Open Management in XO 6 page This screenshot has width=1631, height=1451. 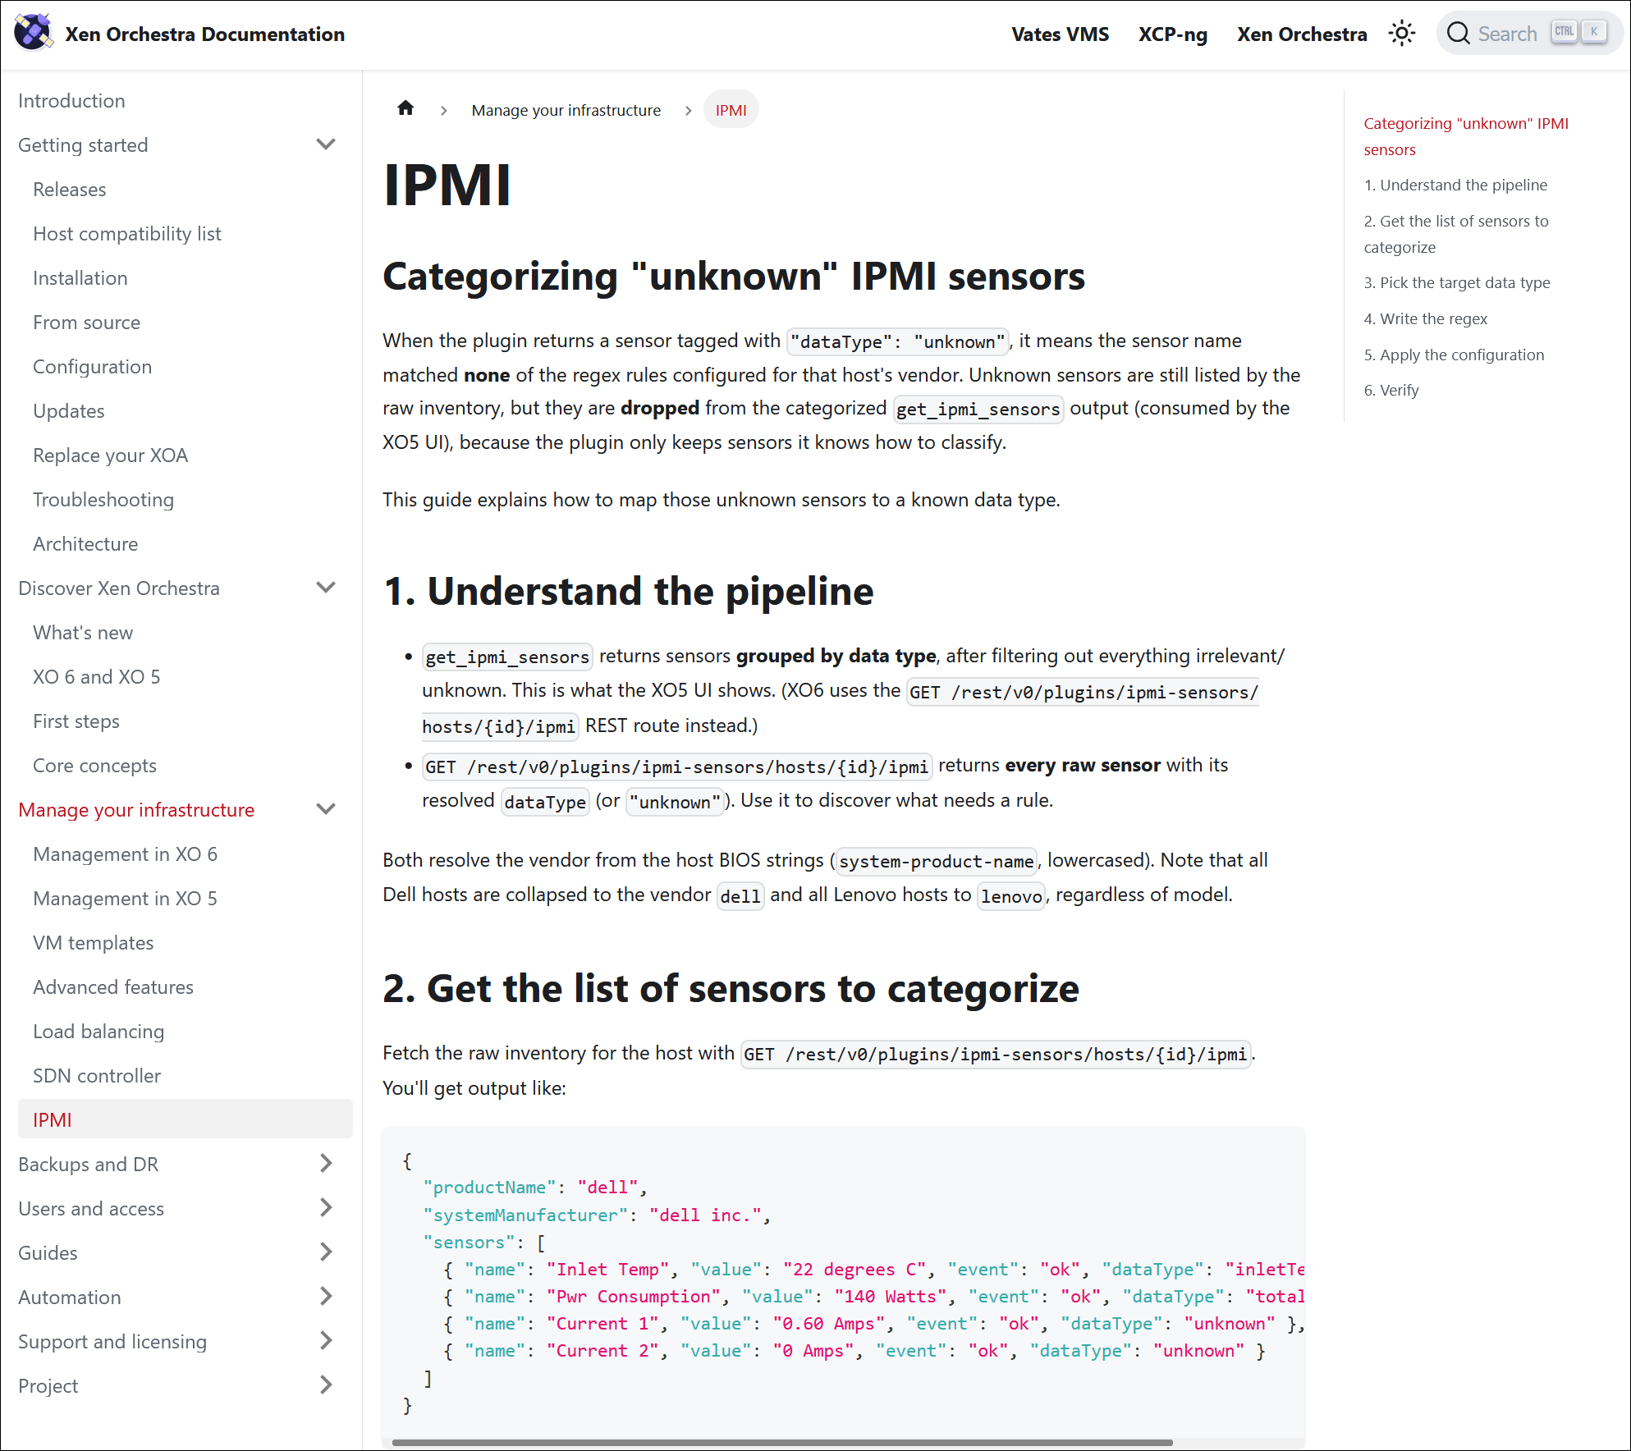pos(125,854)
